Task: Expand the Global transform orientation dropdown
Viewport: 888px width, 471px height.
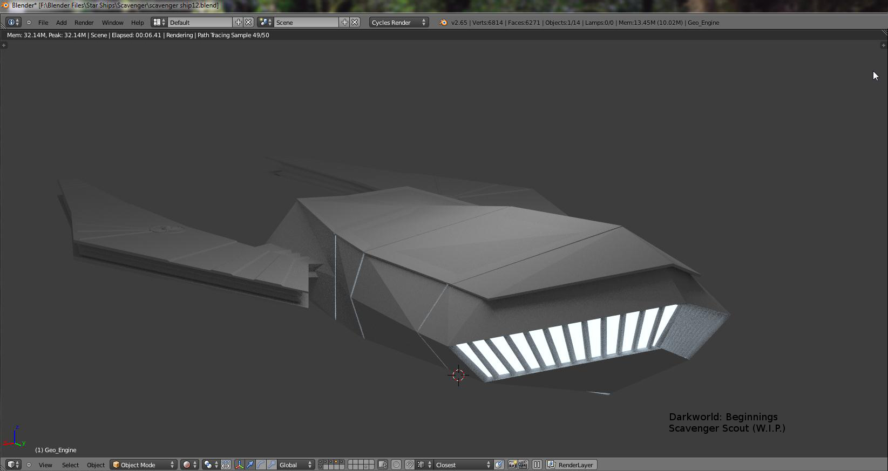Action: [295, 465]
